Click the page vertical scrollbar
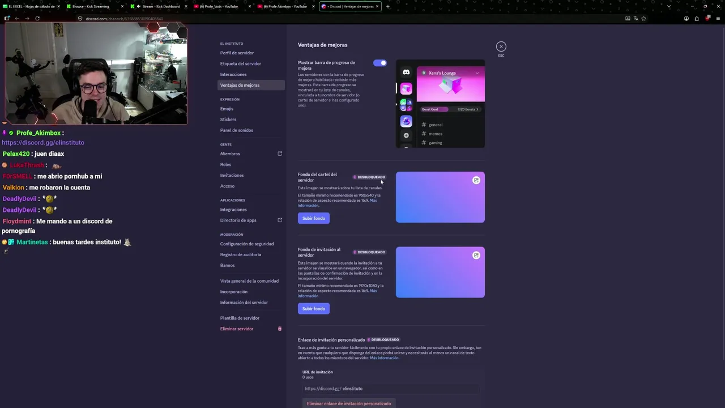 (x=723, y=193)
